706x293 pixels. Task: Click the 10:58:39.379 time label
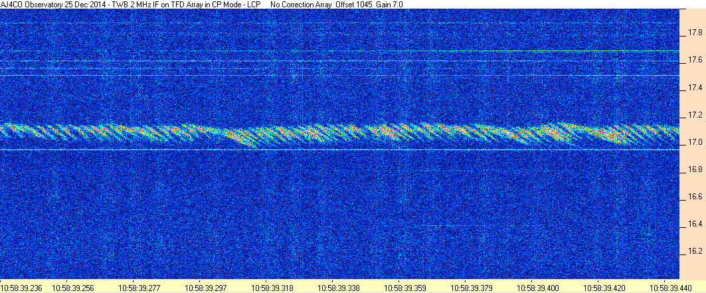click(x=470, y=287)
